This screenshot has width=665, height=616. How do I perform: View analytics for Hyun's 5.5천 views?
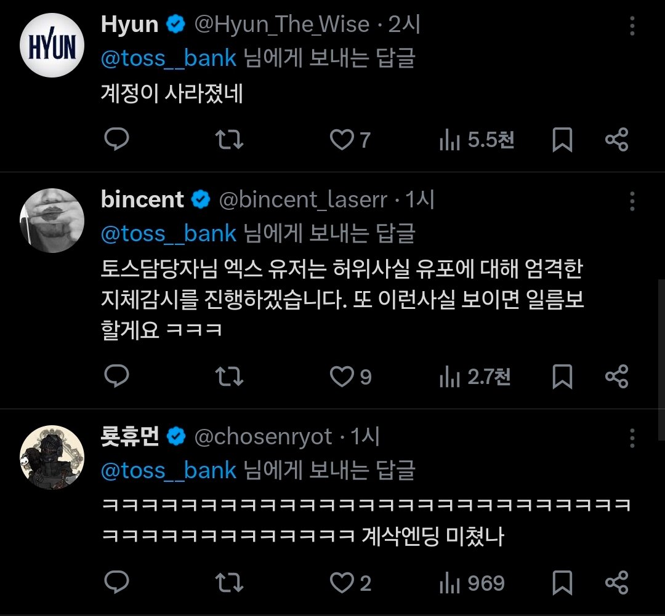click(x=477, y=140)
